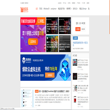Expand the 精彩博文 dropdown menu
The height and width of the screenshot is (110, 110).
click(x=69, y=9)
